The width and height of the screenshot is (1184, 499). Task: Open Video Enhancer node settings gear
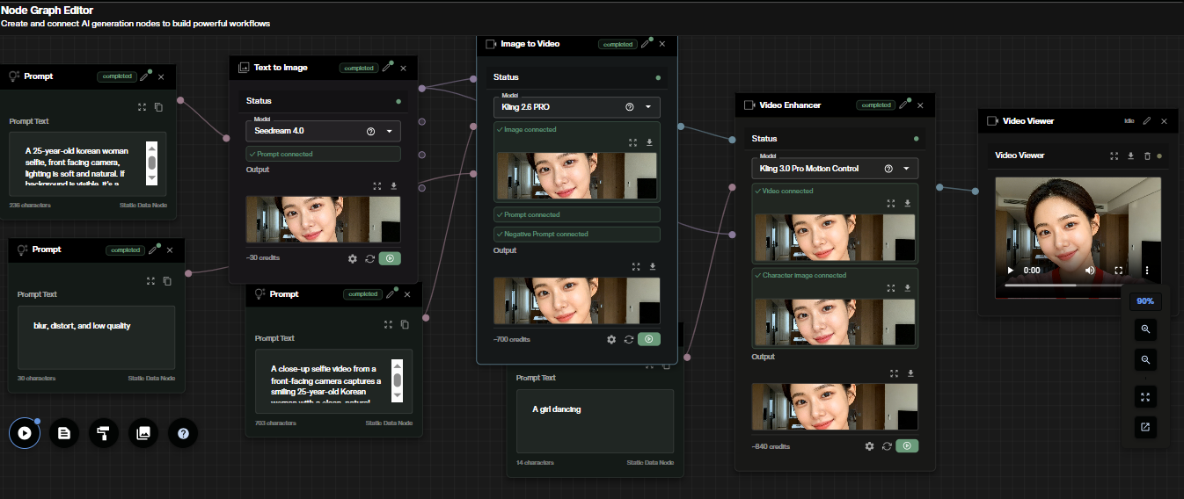coord(869,445)
